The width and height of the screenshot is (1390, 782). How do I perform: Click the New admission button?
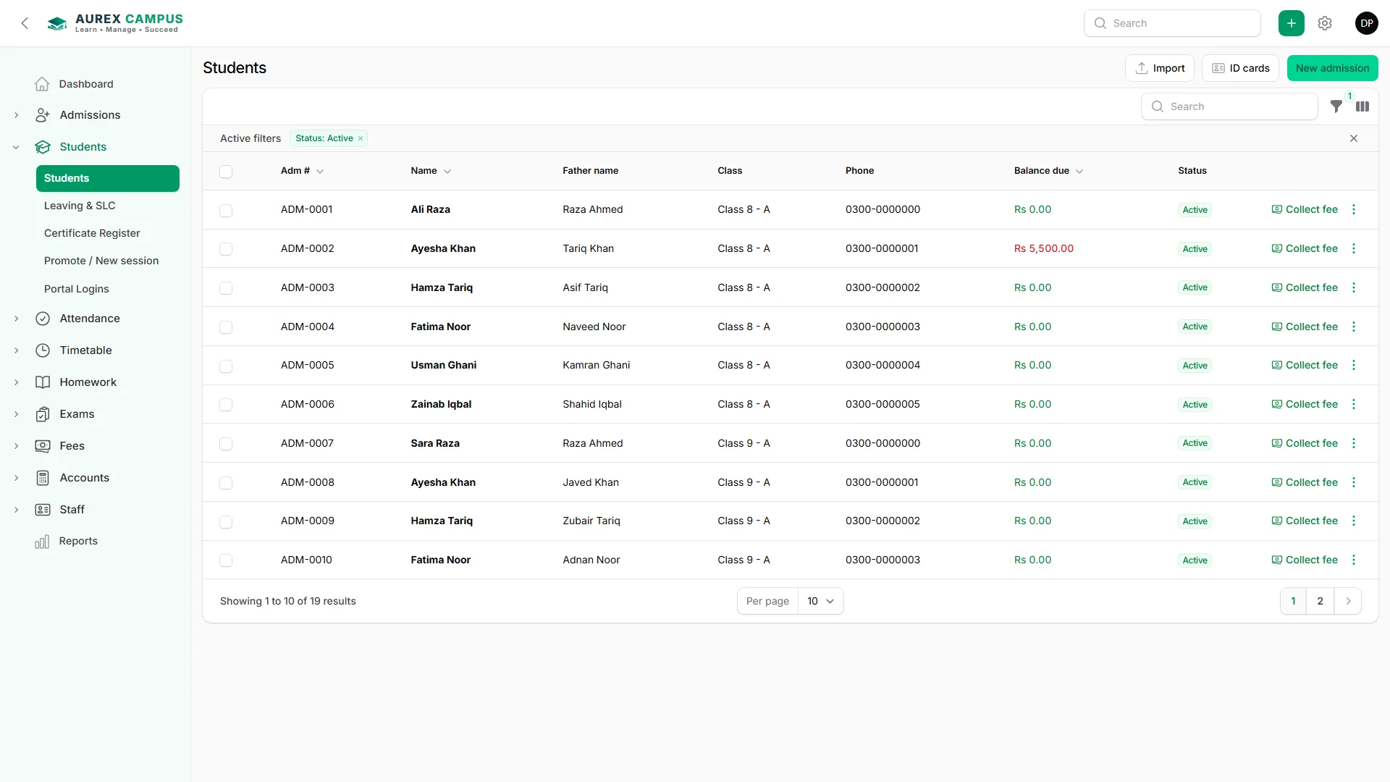coord(1332,68)
